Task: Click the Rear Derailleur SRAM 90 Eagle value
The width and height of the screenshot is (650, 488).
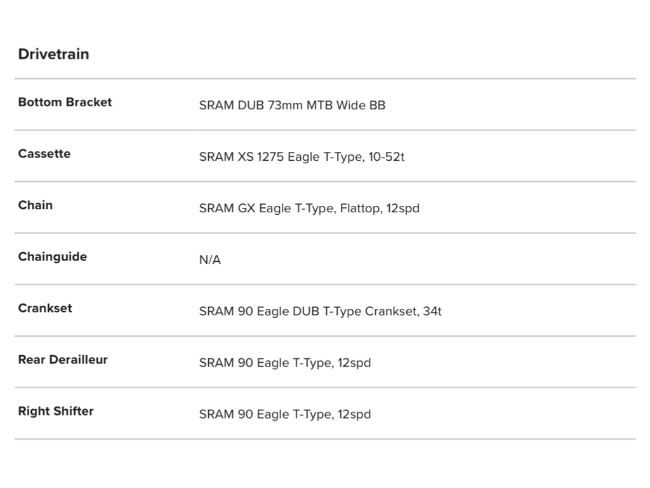Action: [285, 363]
